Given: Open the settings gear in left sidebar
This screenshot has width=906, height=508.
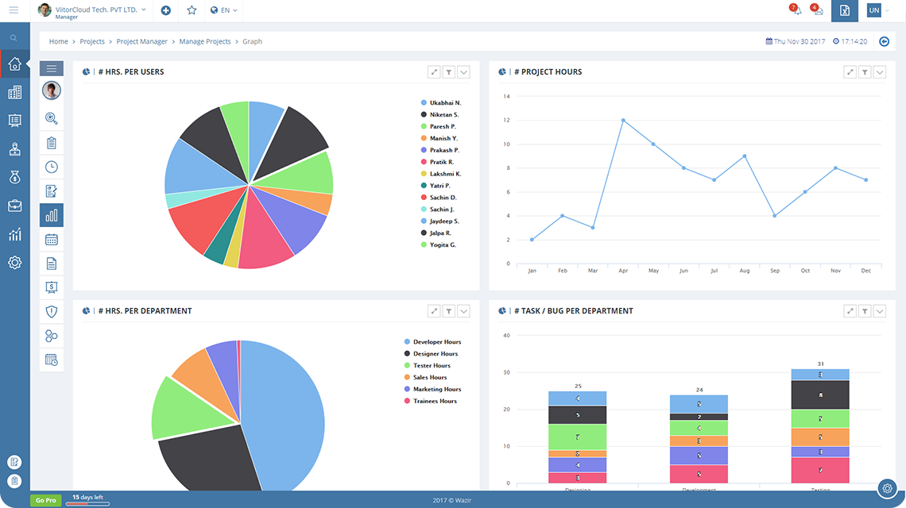Looking at the screenshot, I should pyautogui.click(x=15, y=263).
